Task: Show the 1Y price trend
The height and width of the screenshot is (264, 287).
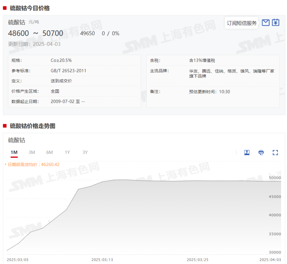Action: [67, 152]
